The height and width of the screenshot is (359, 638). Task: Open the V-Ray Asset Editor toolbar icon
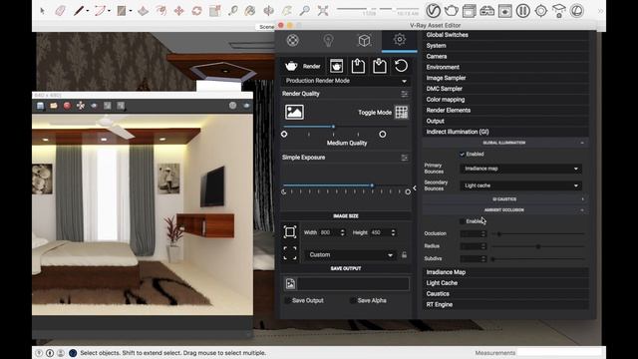433,11
